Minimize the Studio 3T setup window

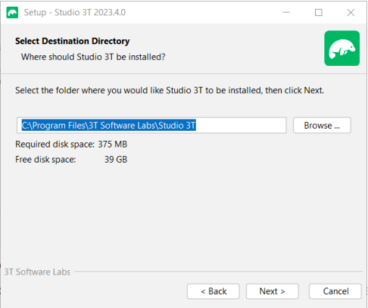click(x=286, y=12)
